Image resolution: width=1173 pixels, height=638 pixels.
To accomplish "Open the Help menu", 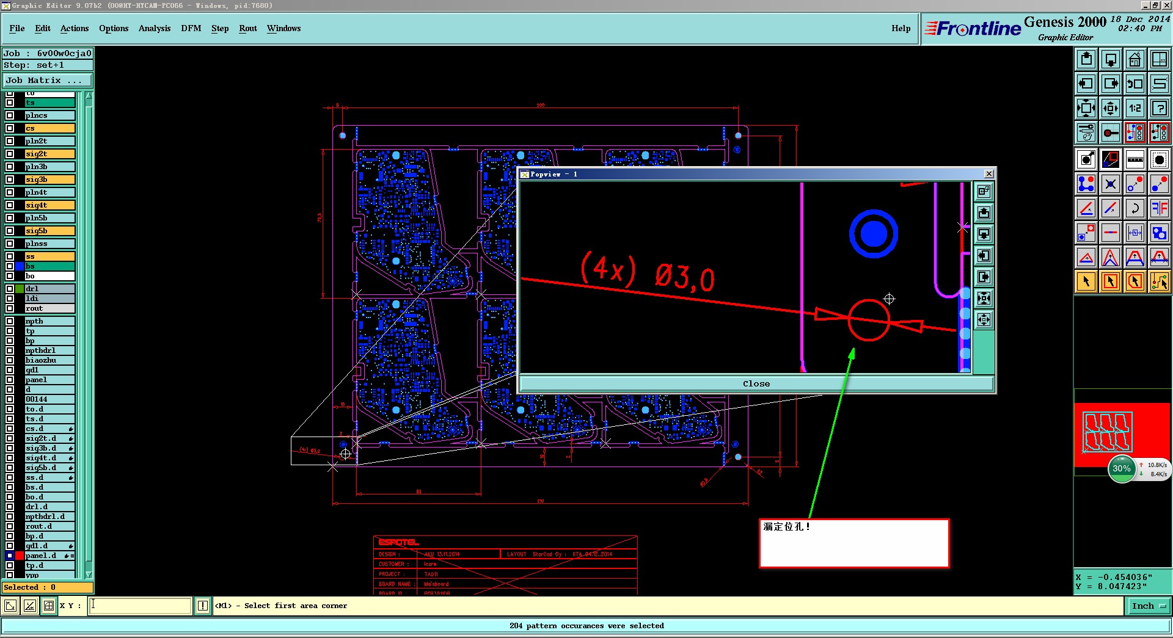I will pyautogui.click(x=901, y=28).
